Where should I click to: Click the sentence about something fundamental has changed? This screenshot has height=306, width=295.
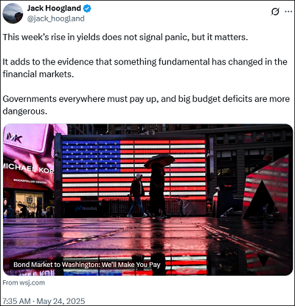click(x=145, y=68)
